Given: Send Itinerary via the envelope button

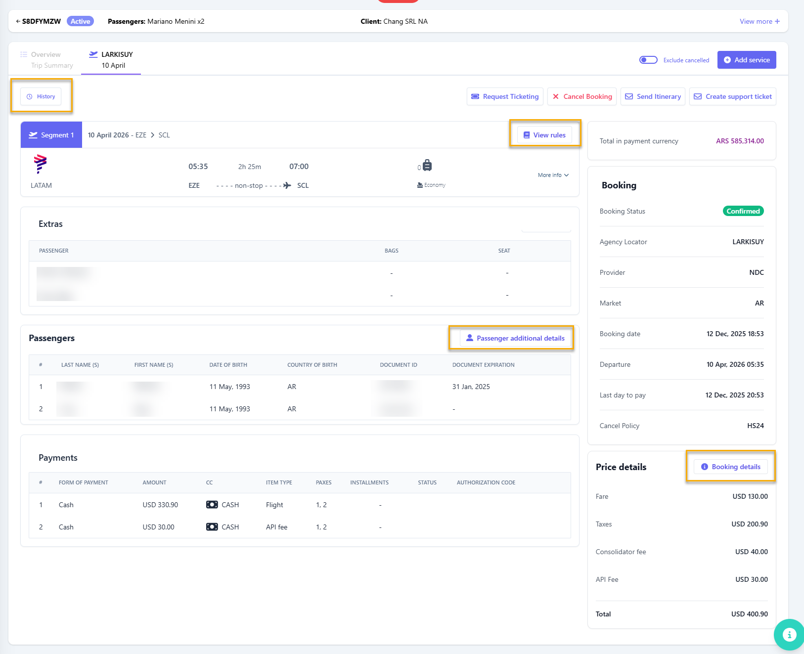Looking at the screenshot, I should pyautogui.click(x=653, y=96).
